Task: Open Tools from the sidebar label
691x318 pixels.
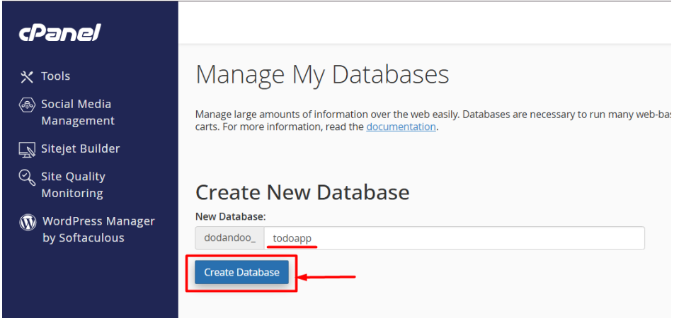Action: click(x=55, y=76)
